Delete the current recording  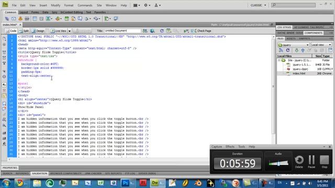click(x=299, y=162)
